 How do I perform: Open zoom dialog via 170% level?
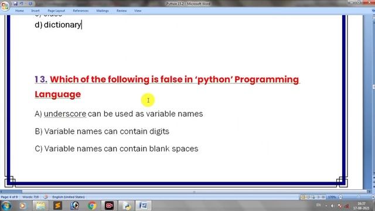pyautogui.click(x=332, y=197)
